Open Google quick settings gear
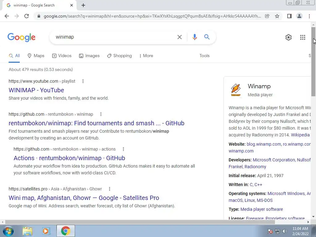The image size is (316, 237). coord(289,37)
